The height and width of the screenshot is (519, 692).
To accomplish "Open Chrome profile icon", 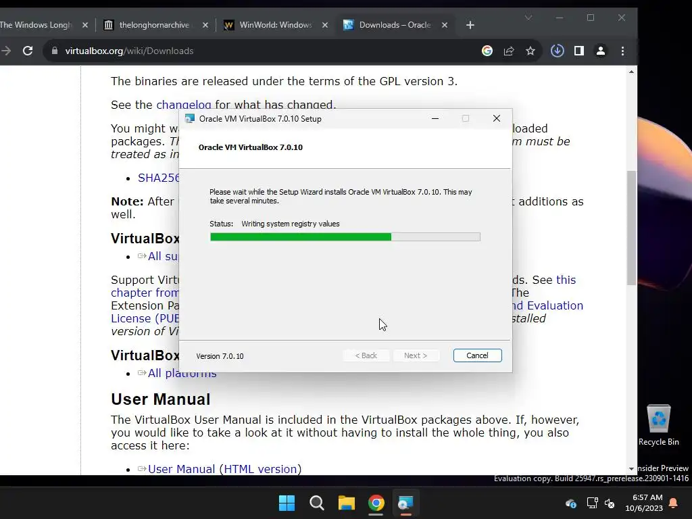I will click(x=601, y=51).
